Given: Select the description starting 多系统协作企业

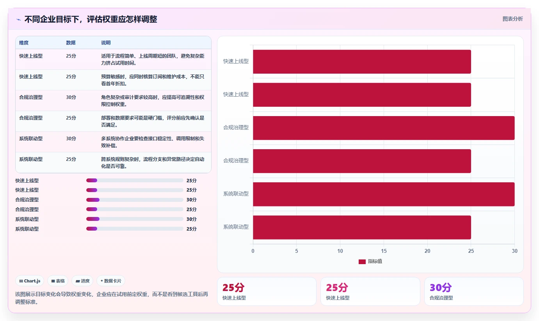Looking at the screenshot, I should [x=153, y=142].
